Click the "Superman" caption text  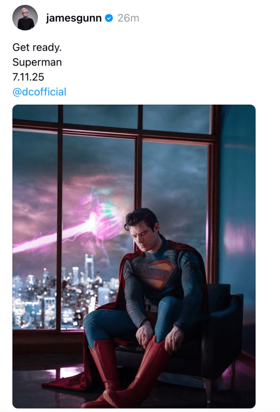[x=37, y=62]
